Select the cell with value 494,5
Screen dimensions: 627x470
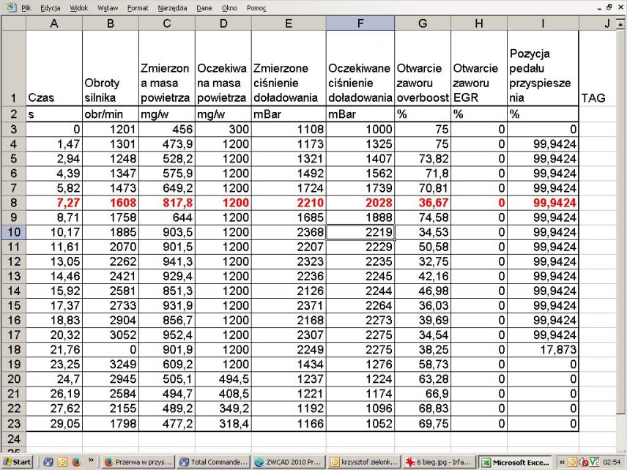(x=223, y=379)
